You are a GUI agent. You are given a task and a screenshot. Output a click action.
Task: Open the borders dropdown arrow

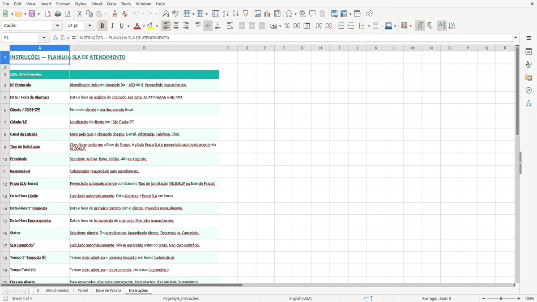pos(368,26)
